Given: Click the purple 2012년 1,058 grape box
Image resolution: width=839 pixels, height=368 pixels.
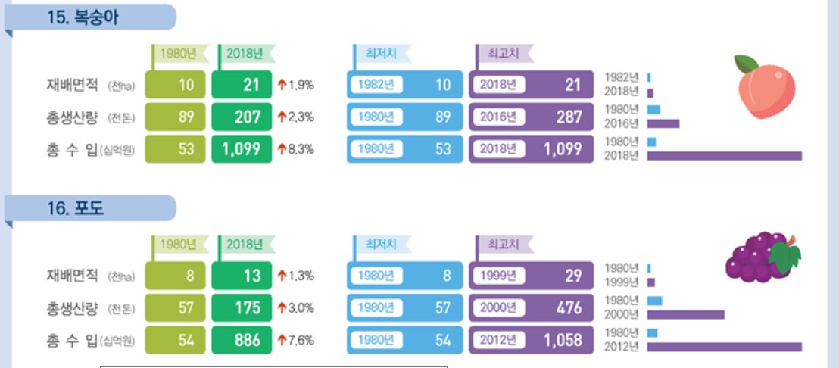Looking at the screenshot, I should point(532,340).
